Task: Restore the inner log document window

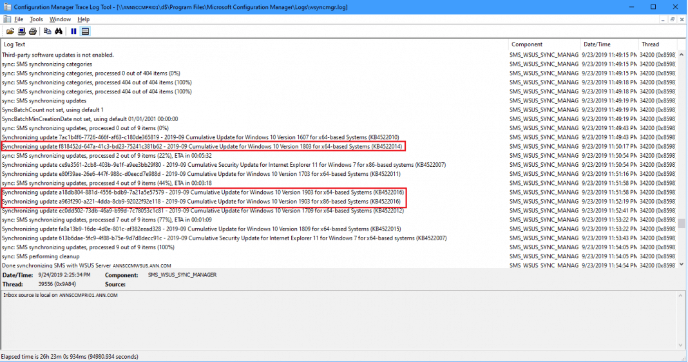Action: 672,19
